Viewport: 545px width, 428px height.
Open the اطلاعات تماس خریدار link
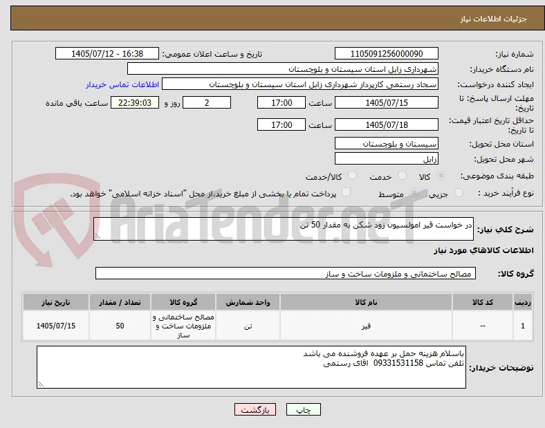(x=122, y=84)
